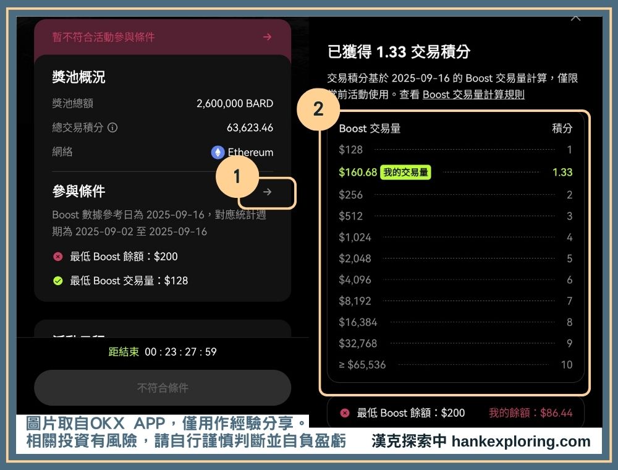The width and height of the screenshot is (618, 470).
Task: Click the $16,384 tier row
Action: [x=455, y=322]
